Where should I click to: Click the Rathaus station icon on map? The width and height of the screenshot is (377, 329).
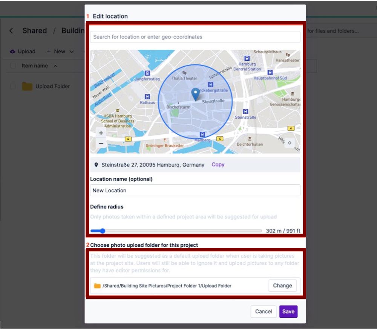(x=147, y=97)
